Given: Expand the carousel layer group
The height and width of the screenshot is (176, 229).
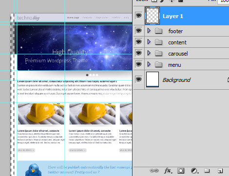Looking at the screenshot, I should pos(149,53).
